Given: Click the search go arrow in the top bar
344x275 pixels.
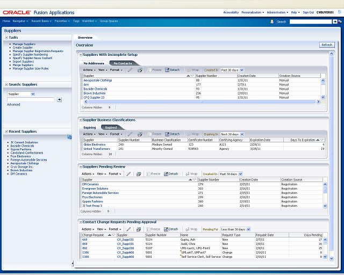Looking at the screenshot, I should (335, 21).
